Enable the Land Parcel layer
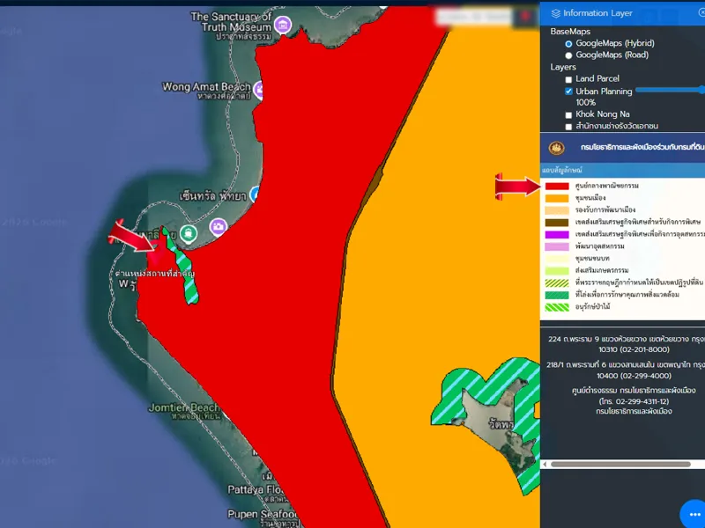Image resolution: width=705 pixels, height=528 pixels. (568, 79)
